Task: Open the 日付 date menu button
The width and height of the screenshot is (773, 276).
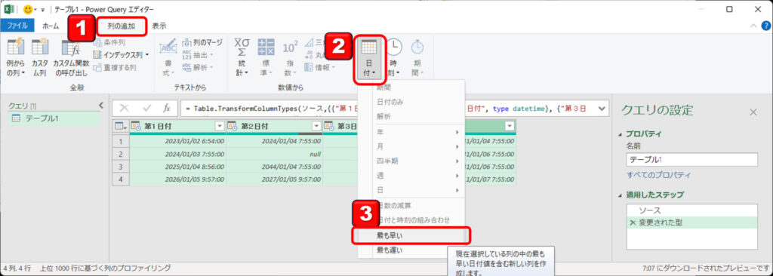Action: tap(368, 58)
